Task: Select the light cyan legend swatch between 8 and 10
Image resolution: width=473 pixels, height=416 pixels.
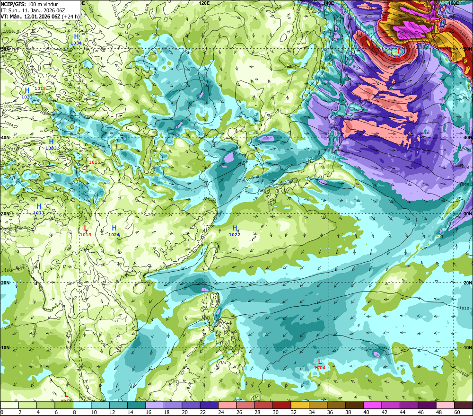Action: coord(82,406)
